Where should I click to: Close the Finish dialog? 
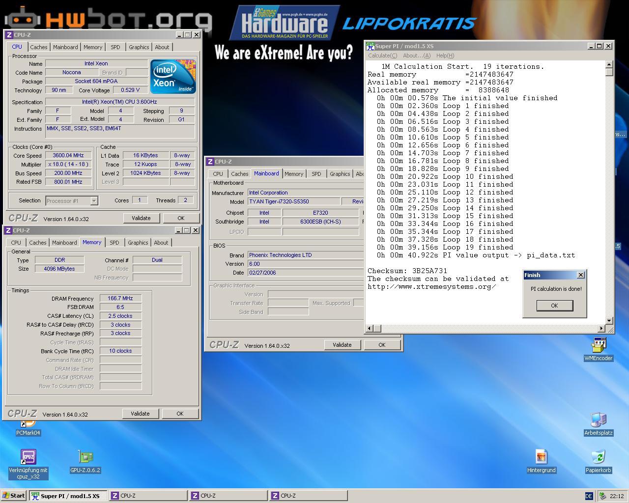tap(580, 275)
